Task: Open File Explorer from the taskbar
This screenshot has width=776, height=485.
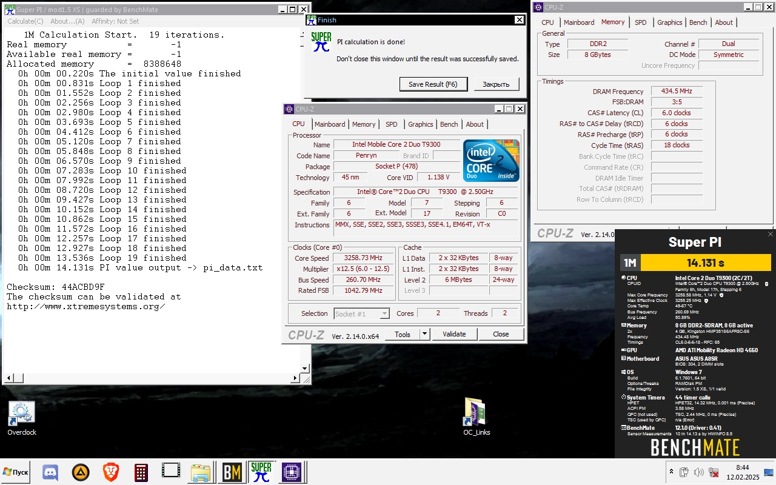Action: tap(201, 472)
